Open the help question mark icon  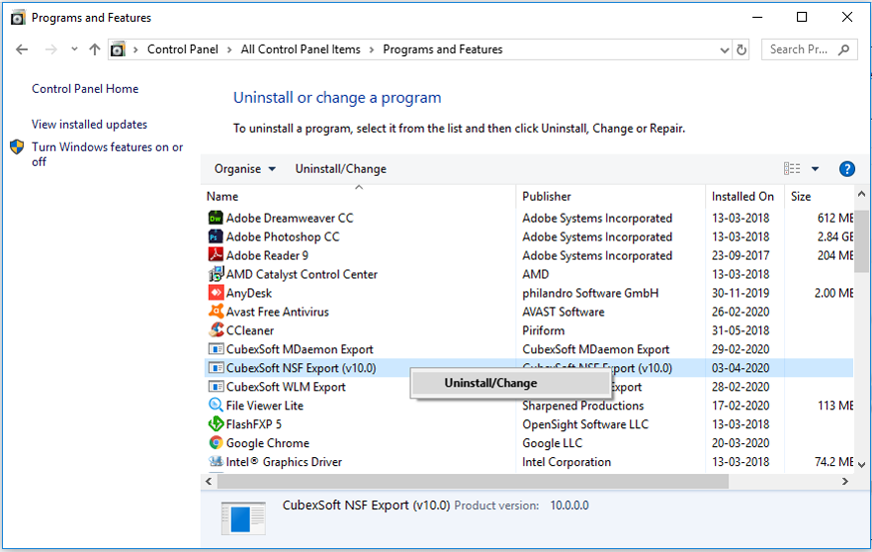[846, 169]
